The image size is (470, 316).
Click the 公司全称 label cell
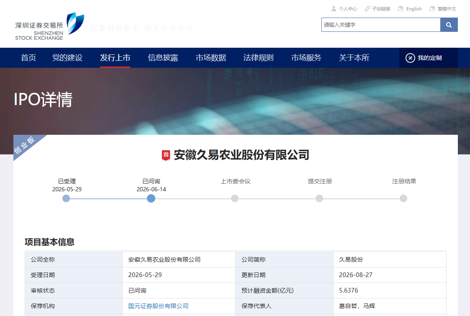click(74, 259)
